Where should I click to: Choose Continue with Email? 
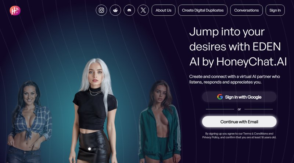pyautogui.click(x=239, y=122)
